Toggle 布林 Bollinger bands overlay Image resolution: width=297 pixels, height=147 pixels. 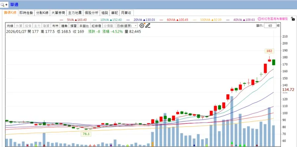(55, 26)
